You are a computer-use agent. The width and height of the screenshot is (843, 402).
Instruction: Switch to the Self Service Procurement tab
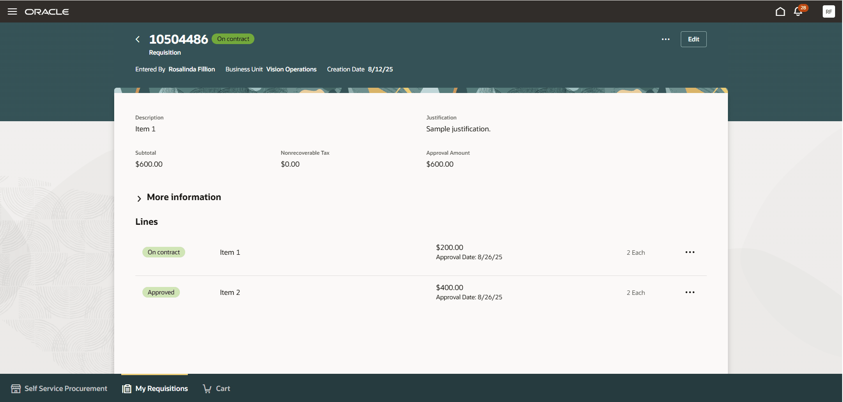pyautogui.click(x=65, y=388)
